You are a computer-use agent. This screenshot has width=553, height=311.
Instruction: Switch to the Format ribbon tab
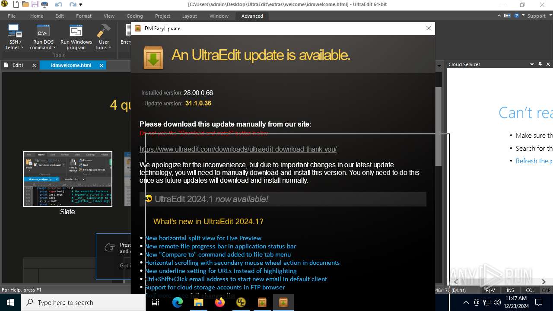tap(84, 16)
